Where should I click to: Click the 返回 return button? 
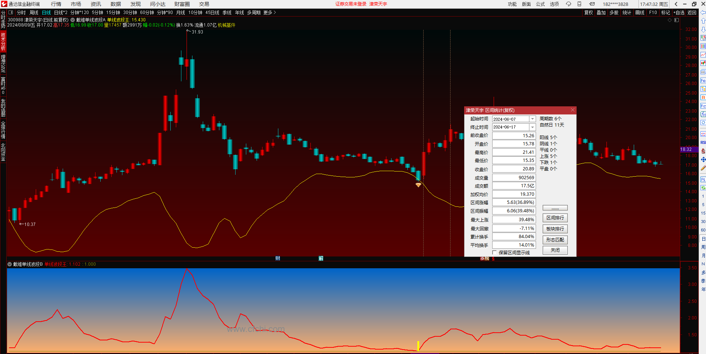(692, 13)
